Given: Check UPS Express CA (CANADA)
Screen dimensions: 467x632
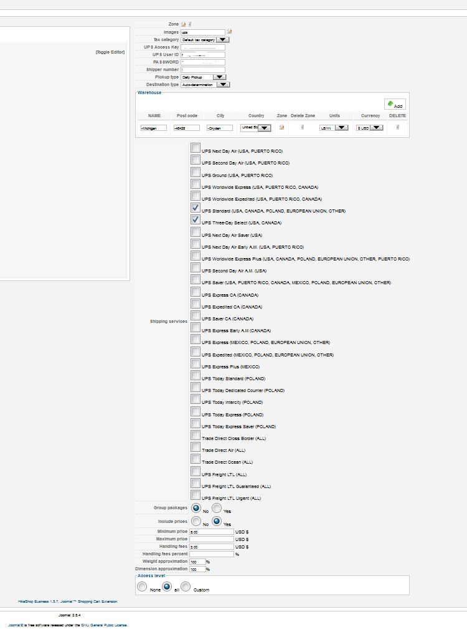Looking at the screenshot, I should [196, 292].
